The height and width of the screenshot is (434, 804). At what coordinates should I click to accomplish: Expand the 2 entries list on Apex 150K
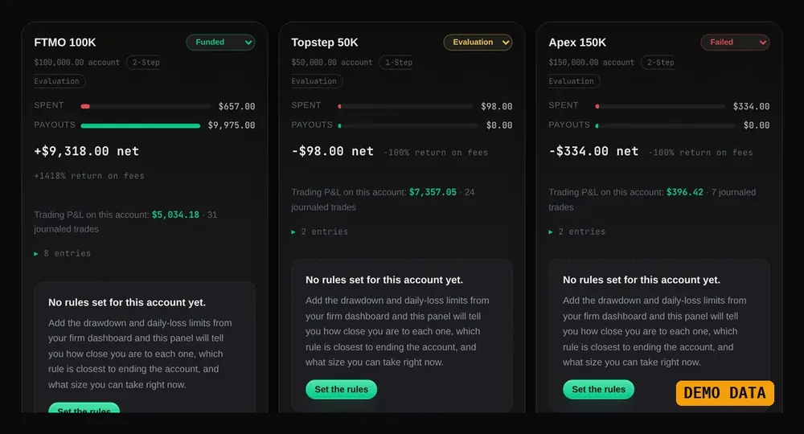tap(577, 231)
